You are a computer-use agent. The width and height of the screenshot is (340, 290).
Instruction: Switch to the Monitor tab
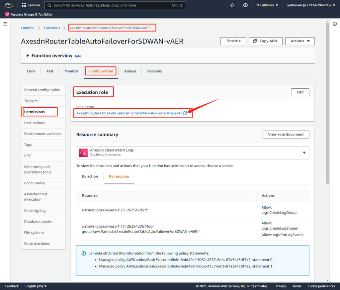[x=71, y=71]
